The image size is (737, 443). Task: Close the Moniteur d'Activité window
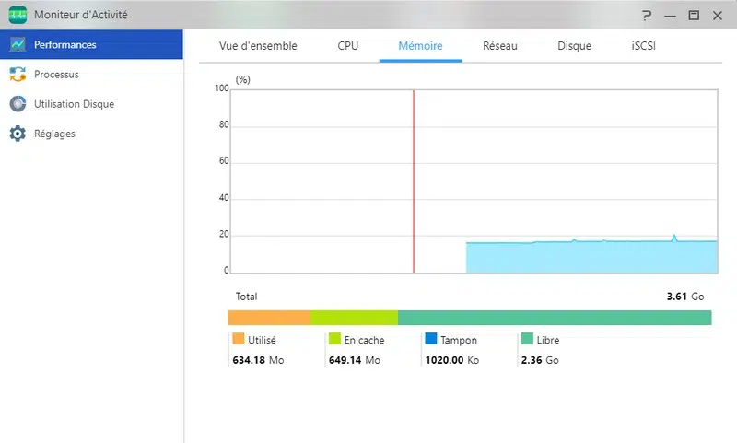point(718,16)
